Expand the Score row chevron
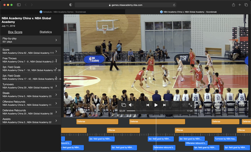The width and height of the screenshot is (251, 152). pyautogui.click(x=56, y=51)
